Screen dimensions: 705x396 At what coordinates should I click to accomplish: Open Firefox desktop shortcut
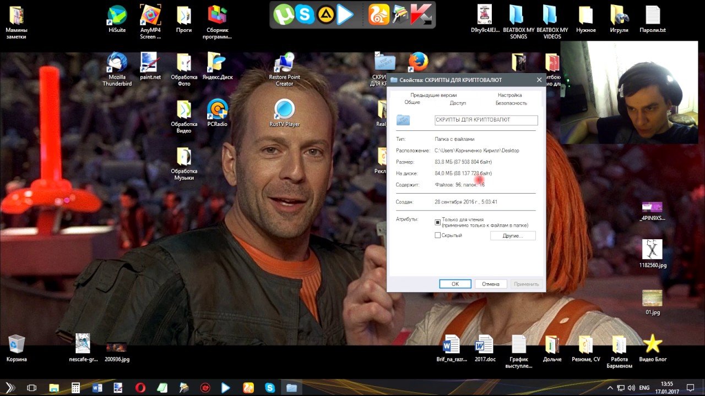click(418, 62)
